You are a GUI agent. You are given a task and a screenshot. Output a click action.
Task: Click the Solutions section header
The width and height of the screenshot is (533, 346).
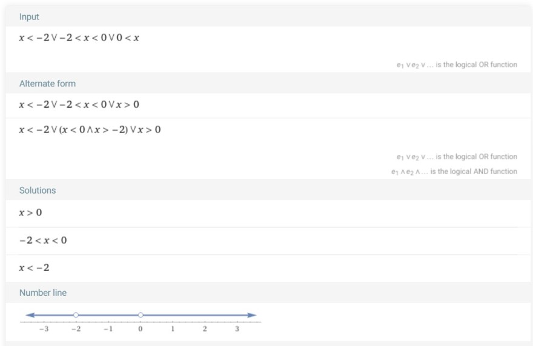pos(38,190)
